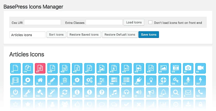The width and height of the screenshot is (216, 111).
Task: Click the Sort Icons button
Action: 56,34
